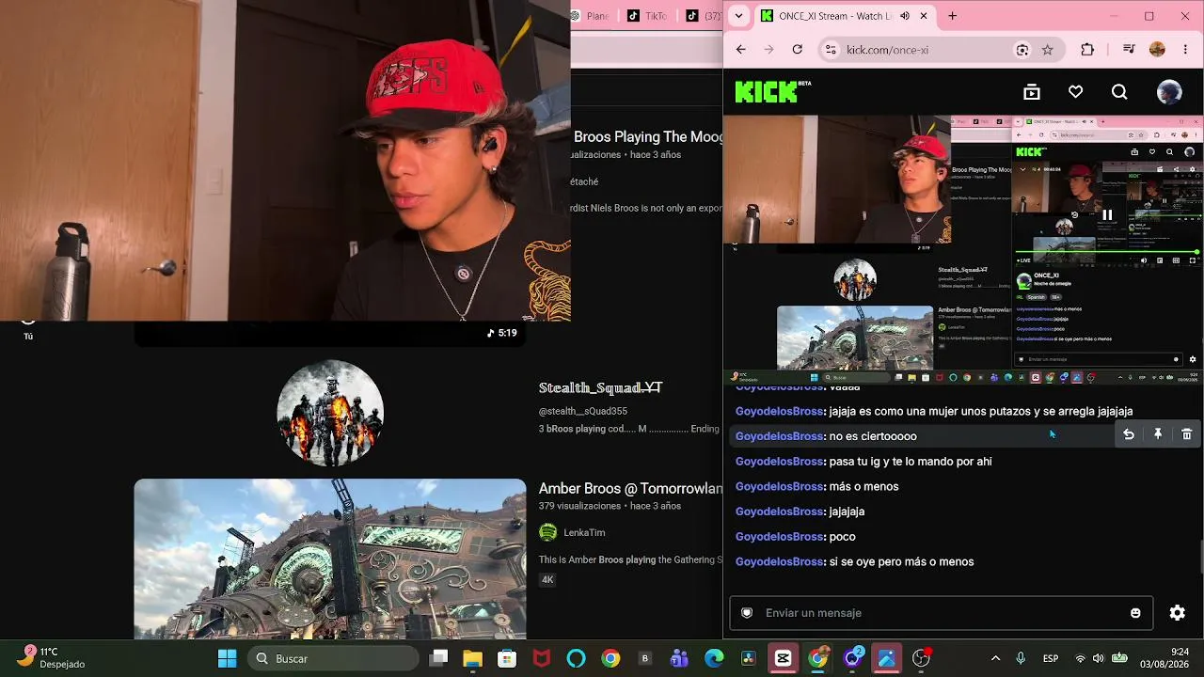Open chat settings gear icon
The height and width of the screenshot is (677, 1204).
point(1177,612)
